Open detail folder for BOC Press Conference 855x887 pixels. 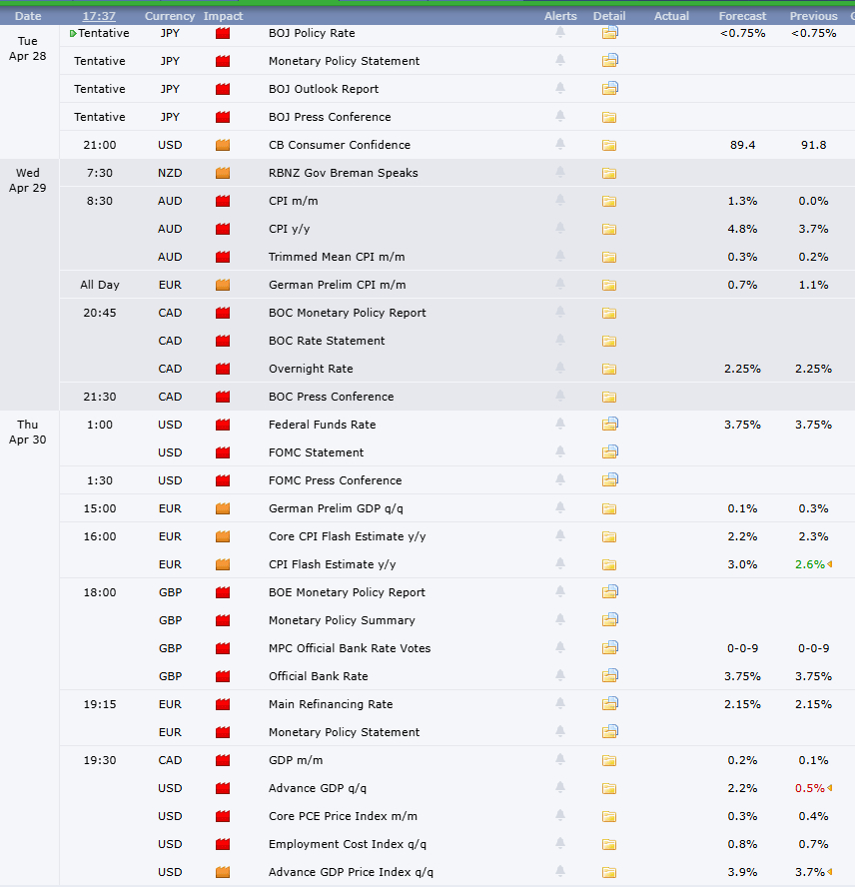609,397
